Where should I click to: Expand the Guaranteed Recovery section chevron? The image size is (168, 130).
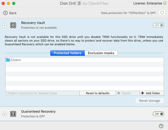[4, 114]
